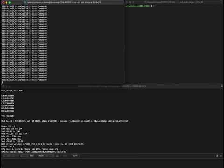224x168 pixels.
Task: Click the 'Set clk81 to 166.6M' line
Action: point(13,141)
